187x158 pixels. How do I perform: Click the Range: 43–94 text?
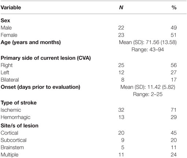click(x=147, y=49)
